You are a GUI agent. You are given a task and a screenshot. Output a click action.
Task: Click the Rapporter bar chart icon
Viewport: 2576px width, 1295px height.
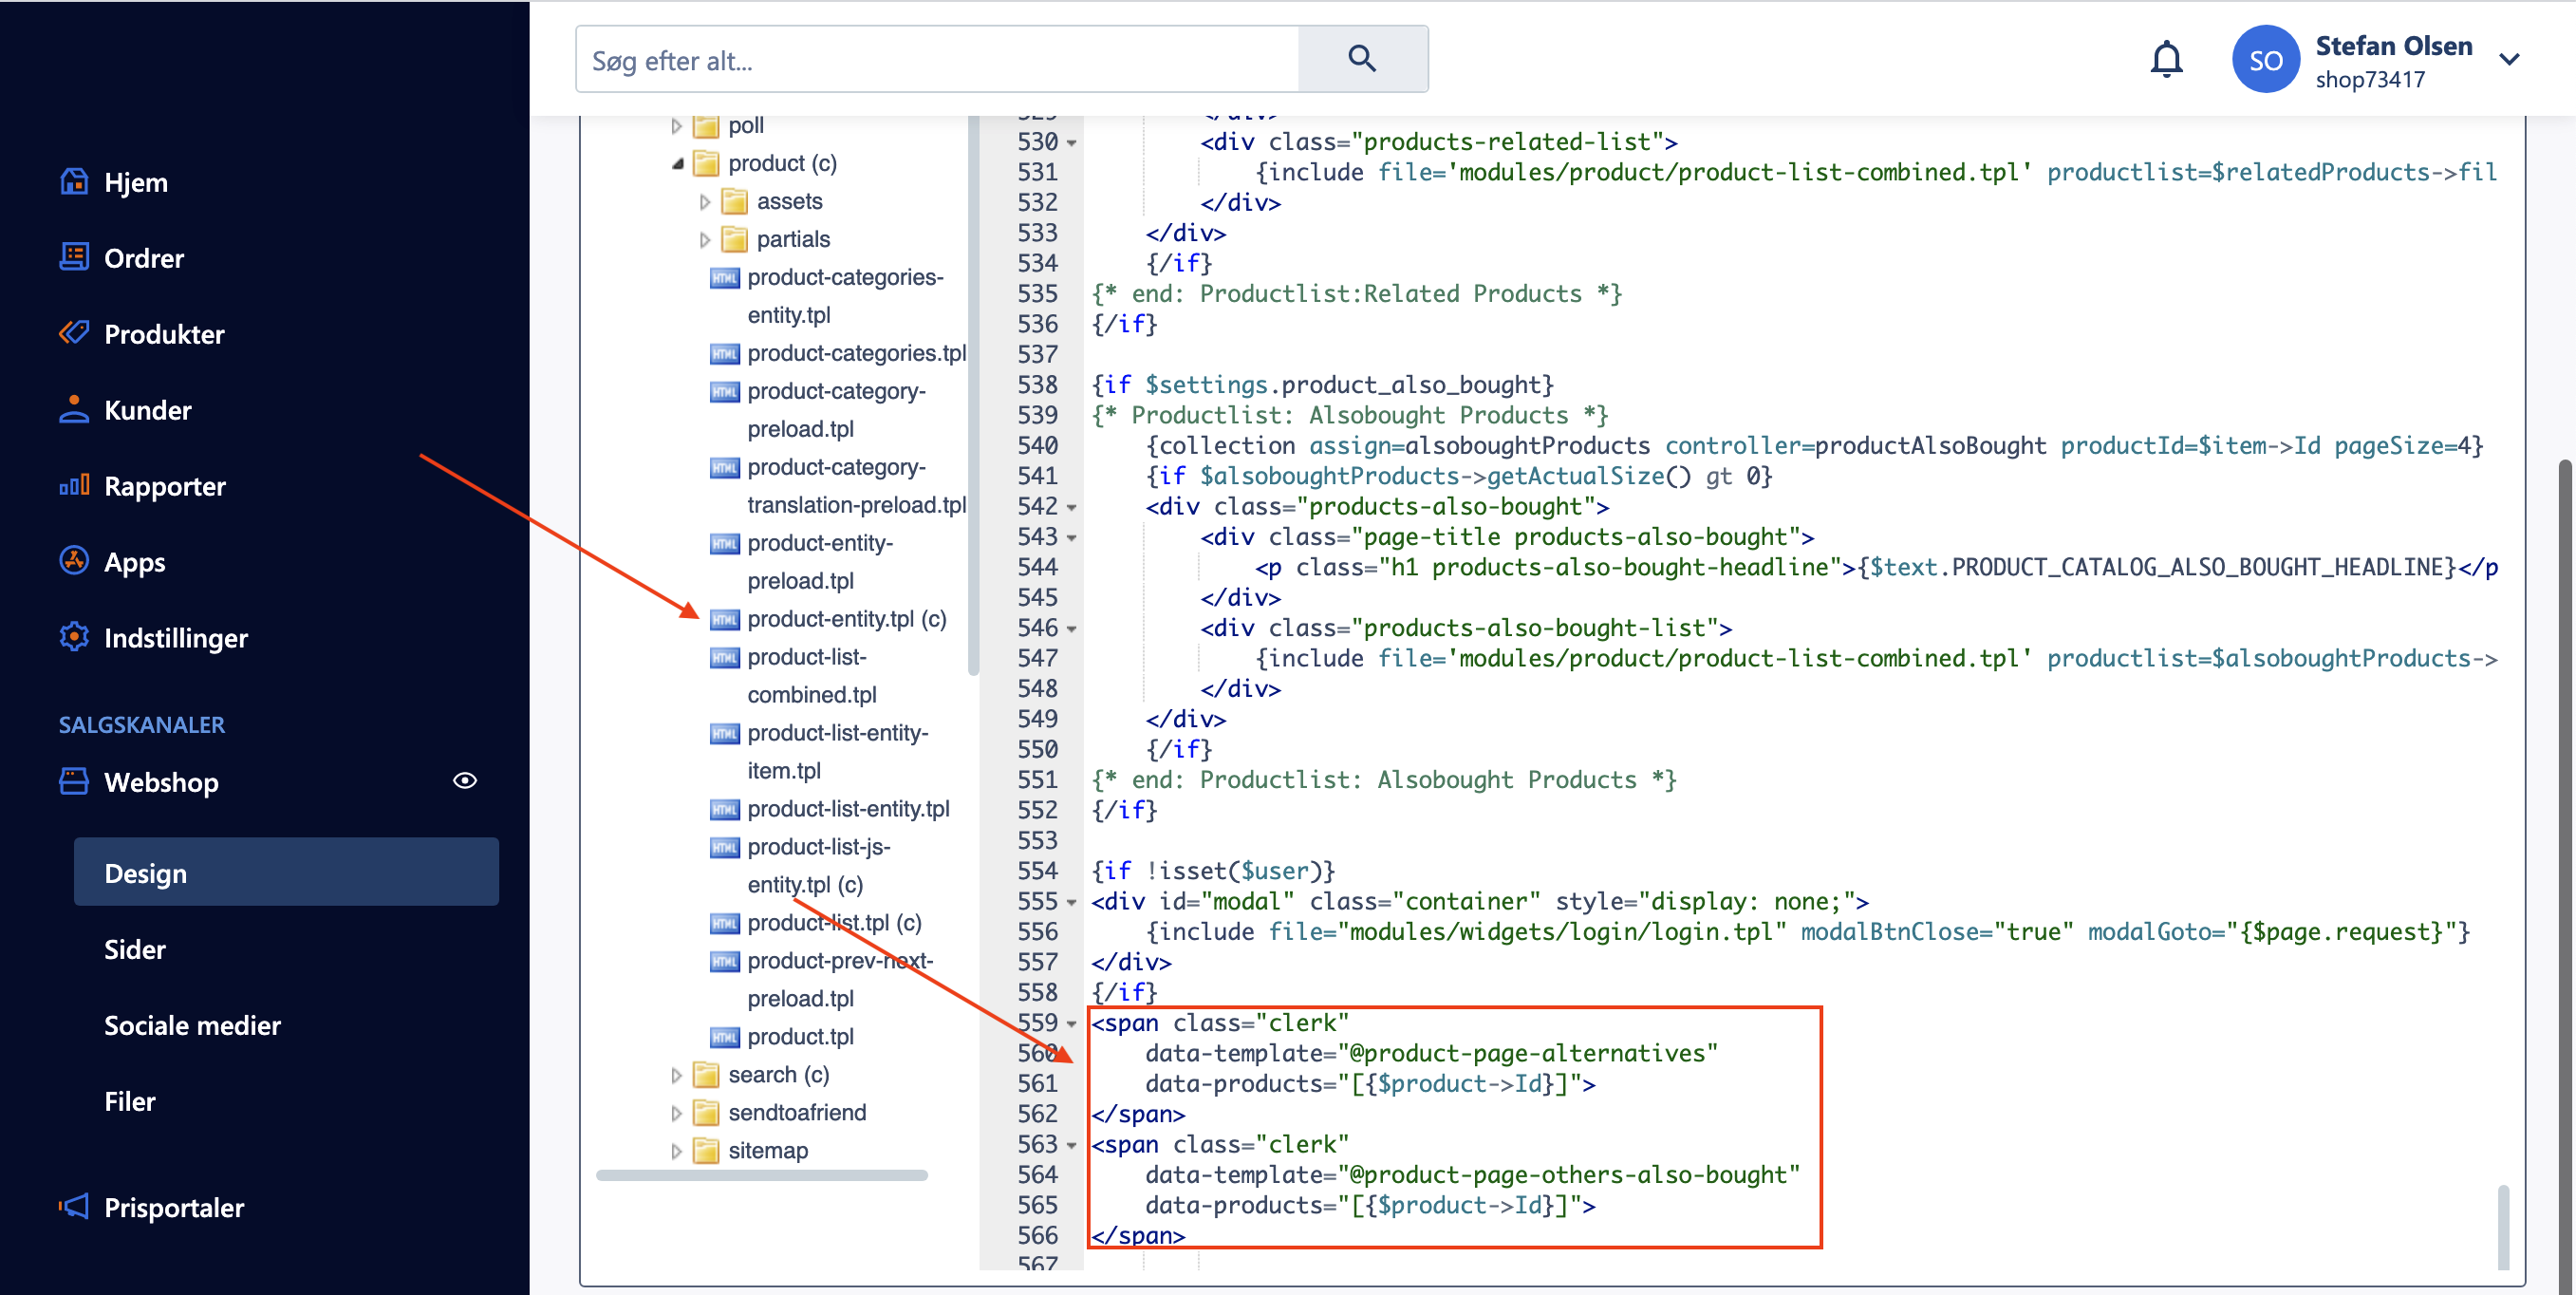[x=74, y=486]
